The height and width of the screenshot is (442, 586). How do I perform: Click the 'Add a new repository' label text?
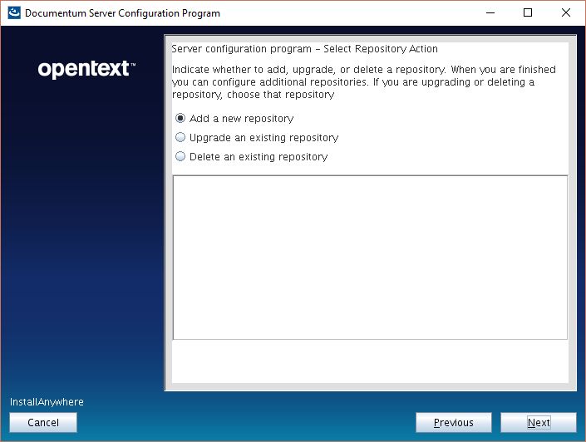[x=241, y=119]
